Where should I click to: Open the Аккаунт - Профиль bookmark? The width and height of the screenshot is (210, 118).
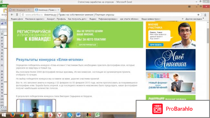coord(56,19)
